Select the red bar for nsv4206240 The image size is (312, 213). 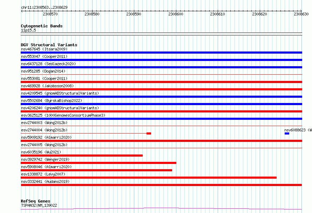pyautogui.click(x=161, y=111)
